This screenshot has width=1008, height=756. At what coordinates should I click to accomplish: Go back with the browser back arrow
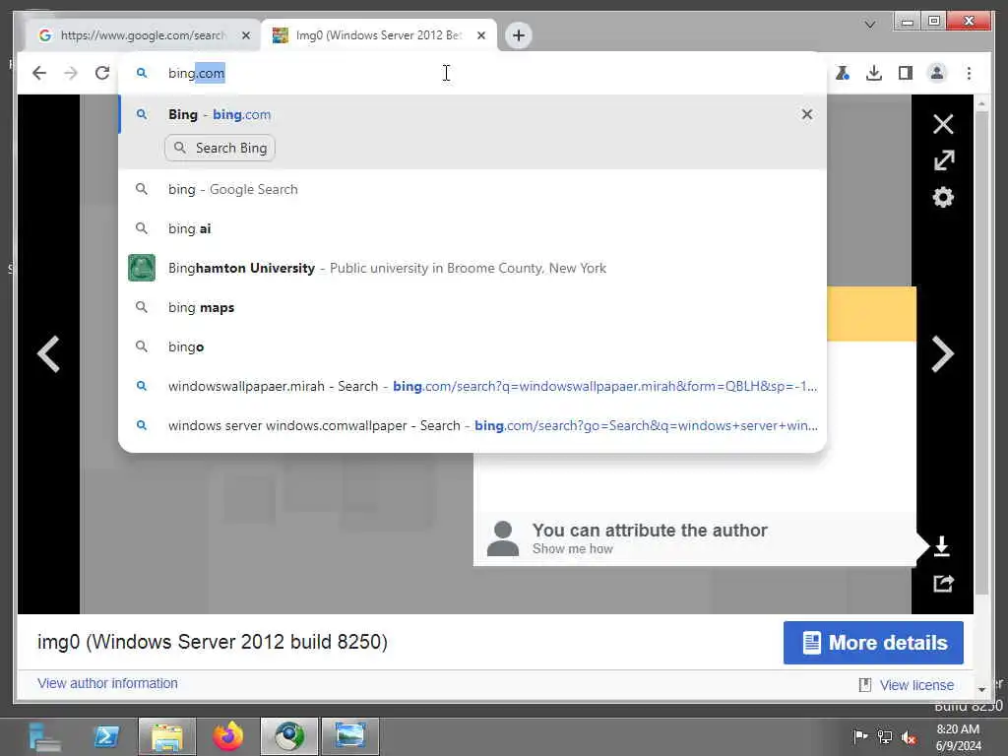(x=39, y=73)
